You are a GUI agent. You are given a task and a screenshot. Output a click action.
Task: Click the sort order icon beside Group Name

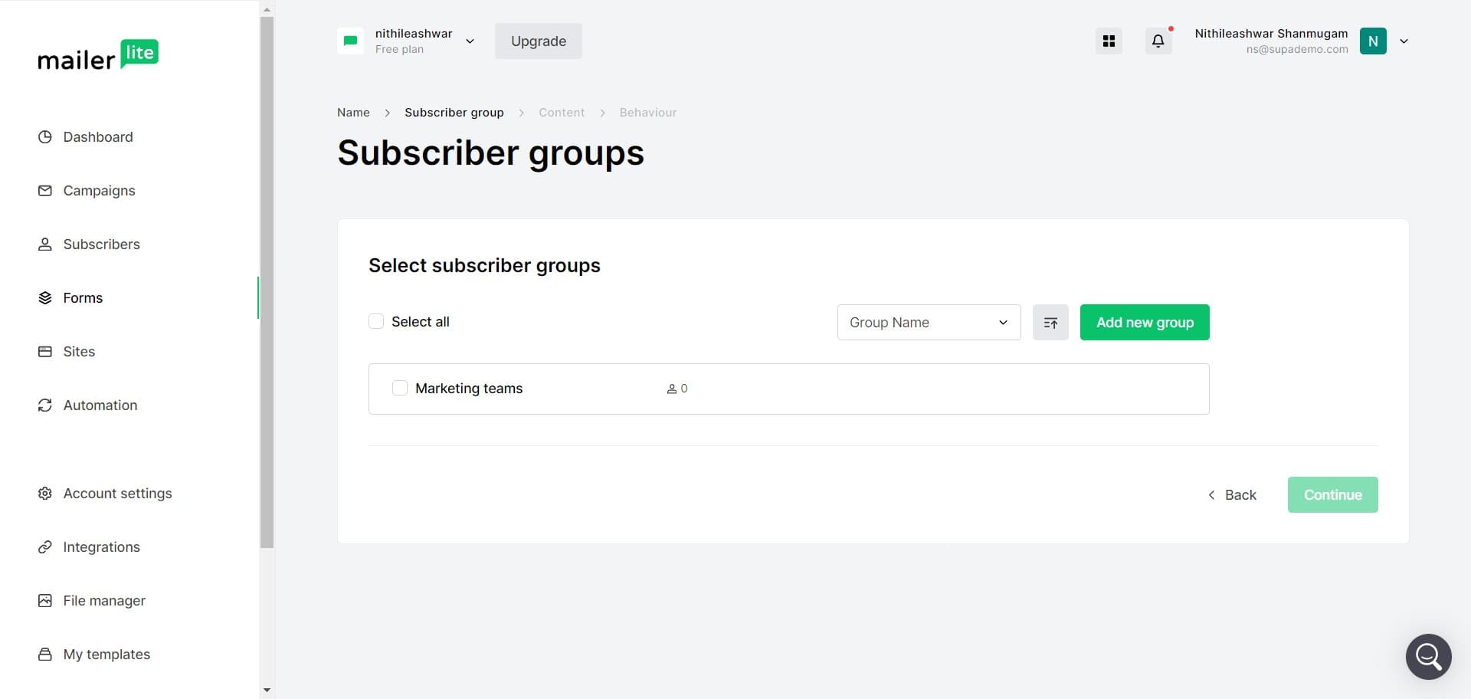coord(1050,322)
